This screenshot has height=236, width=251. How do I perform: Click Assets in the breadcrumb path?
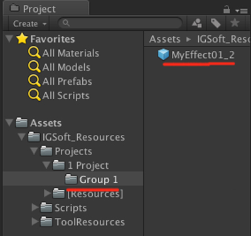(x=165, y=39)
